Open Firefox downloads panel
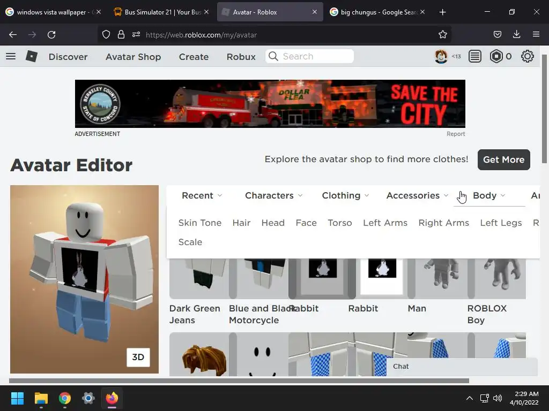The width and height of the screenshot is (549, 411). point(516,35)
